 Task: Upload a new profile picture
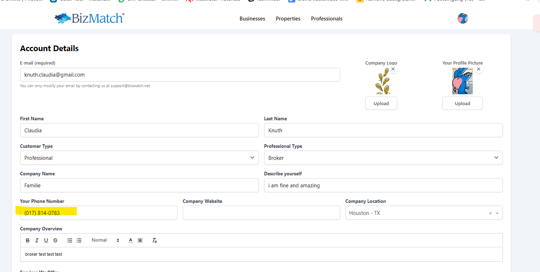click(462, 103)
